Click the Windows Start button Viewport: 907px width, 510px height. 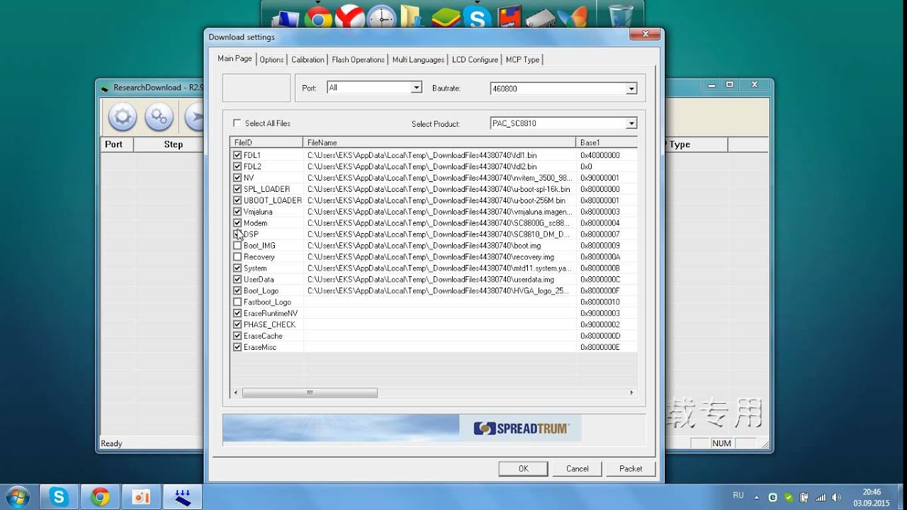coord(16,497)
